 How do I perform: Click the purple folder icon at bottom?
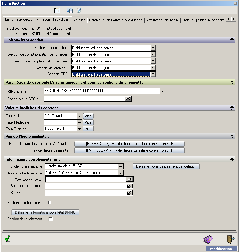(208, 239)
